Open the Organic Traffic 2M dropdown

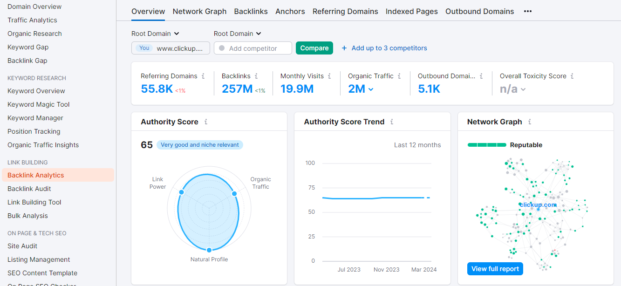pos(361,89)
